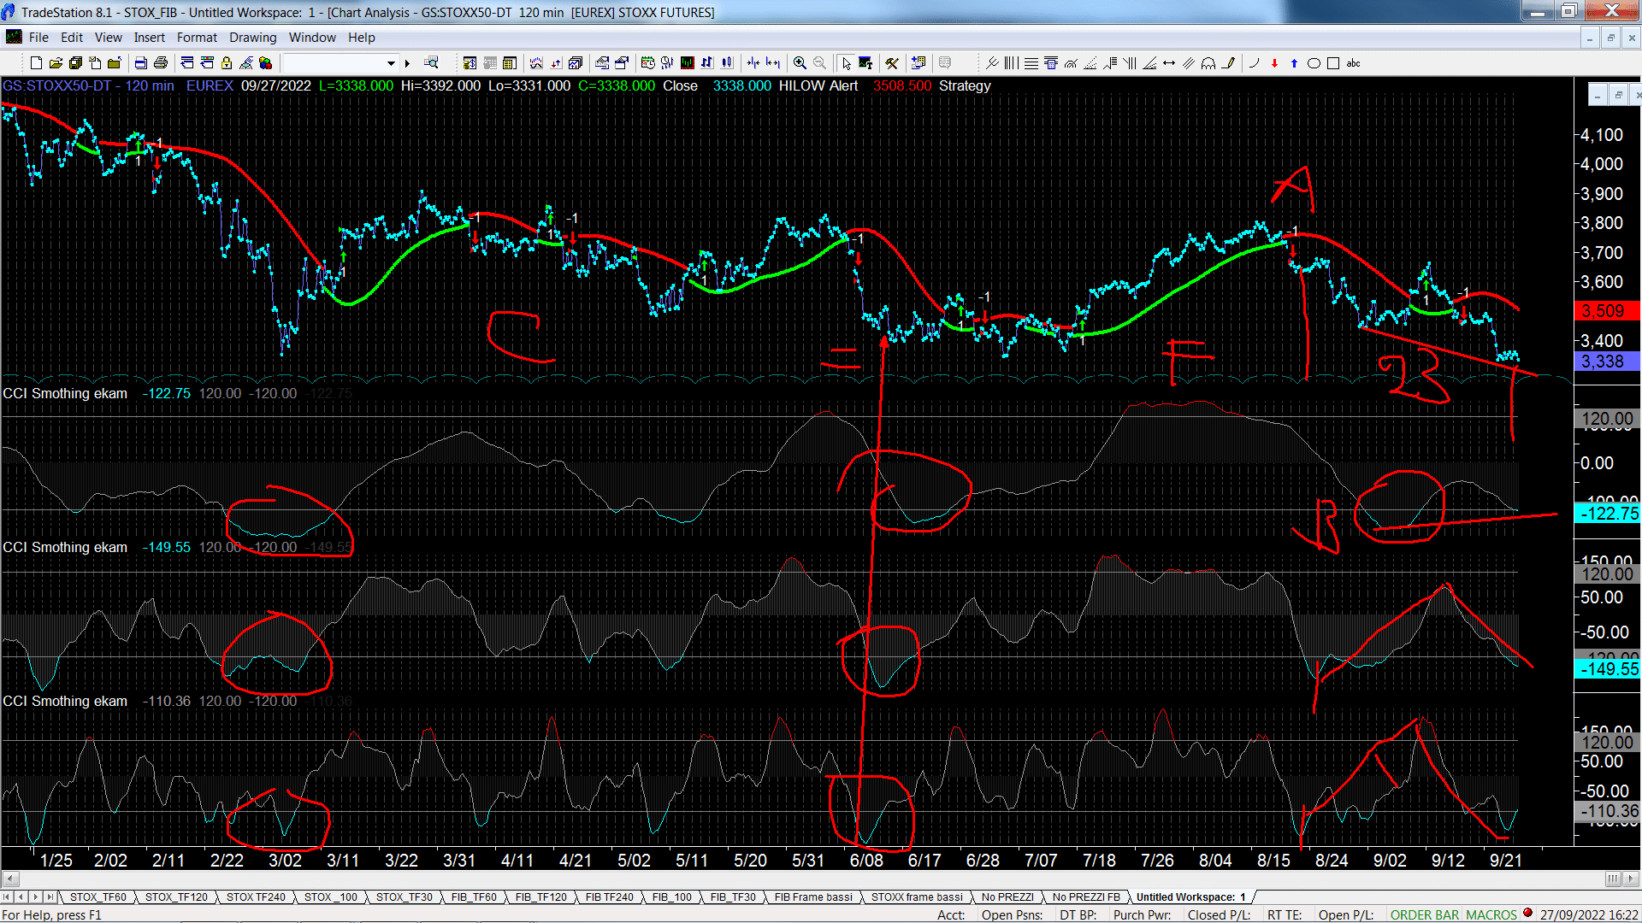Select the abc Text drawing tool
The image size is (1642, 923).
[1353, 63]
